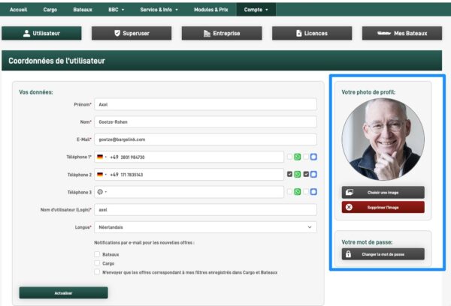This screenshot has width=451, height=306.
Task: Enable Signal checkbox for Téléphone 3
Action: (306, 191)
